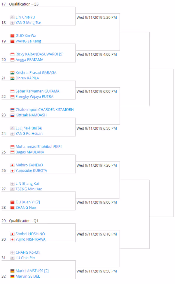Open Angga PRATAMA player link
Viewport: 175px width, 284px height.
coord(29,60)
